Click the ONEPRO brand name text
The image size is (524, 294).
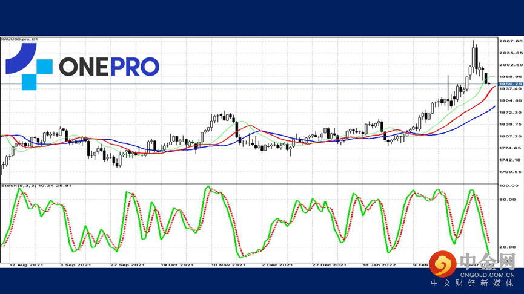109,67
